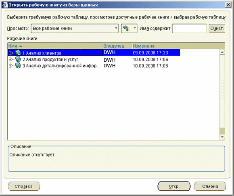Click the book icon of '3 Анализ детализированной инфор...'
This screenshot has height=196, width=234.
[x=18, y=65]
